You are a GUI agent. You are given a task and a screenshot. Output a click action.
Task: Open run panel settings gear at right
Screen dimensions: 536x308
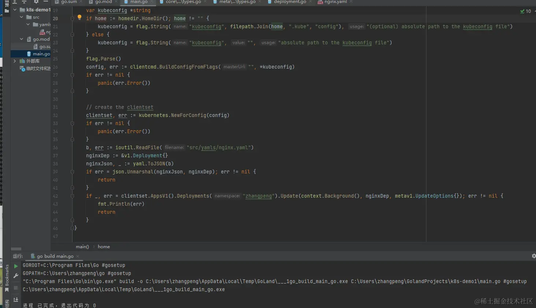533,256
